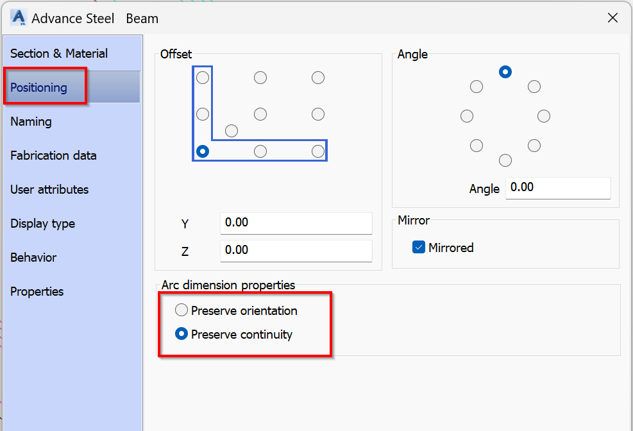633x431 pixels.
Task: Open the Section & Material tab
Action: 59,53
